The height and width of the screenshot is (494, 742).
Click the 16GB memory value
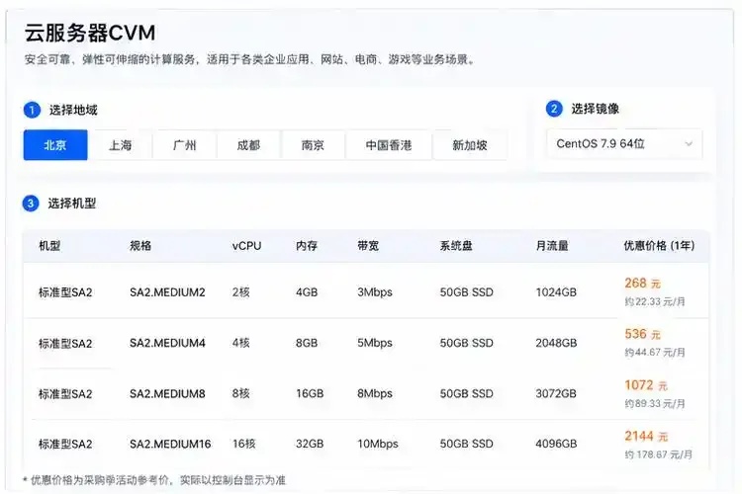tap(310, 393)
